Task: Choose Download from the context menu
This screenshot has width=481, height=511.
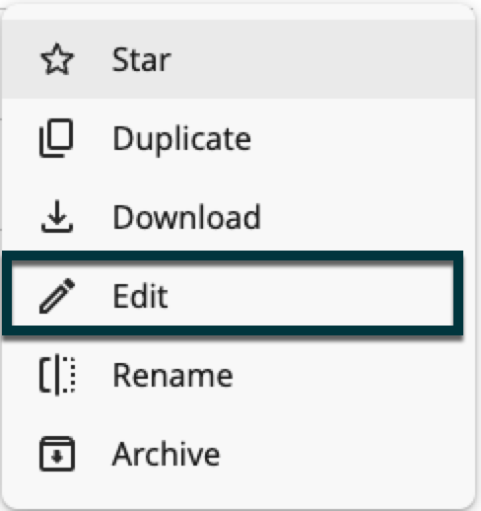Action: [186, 217]
